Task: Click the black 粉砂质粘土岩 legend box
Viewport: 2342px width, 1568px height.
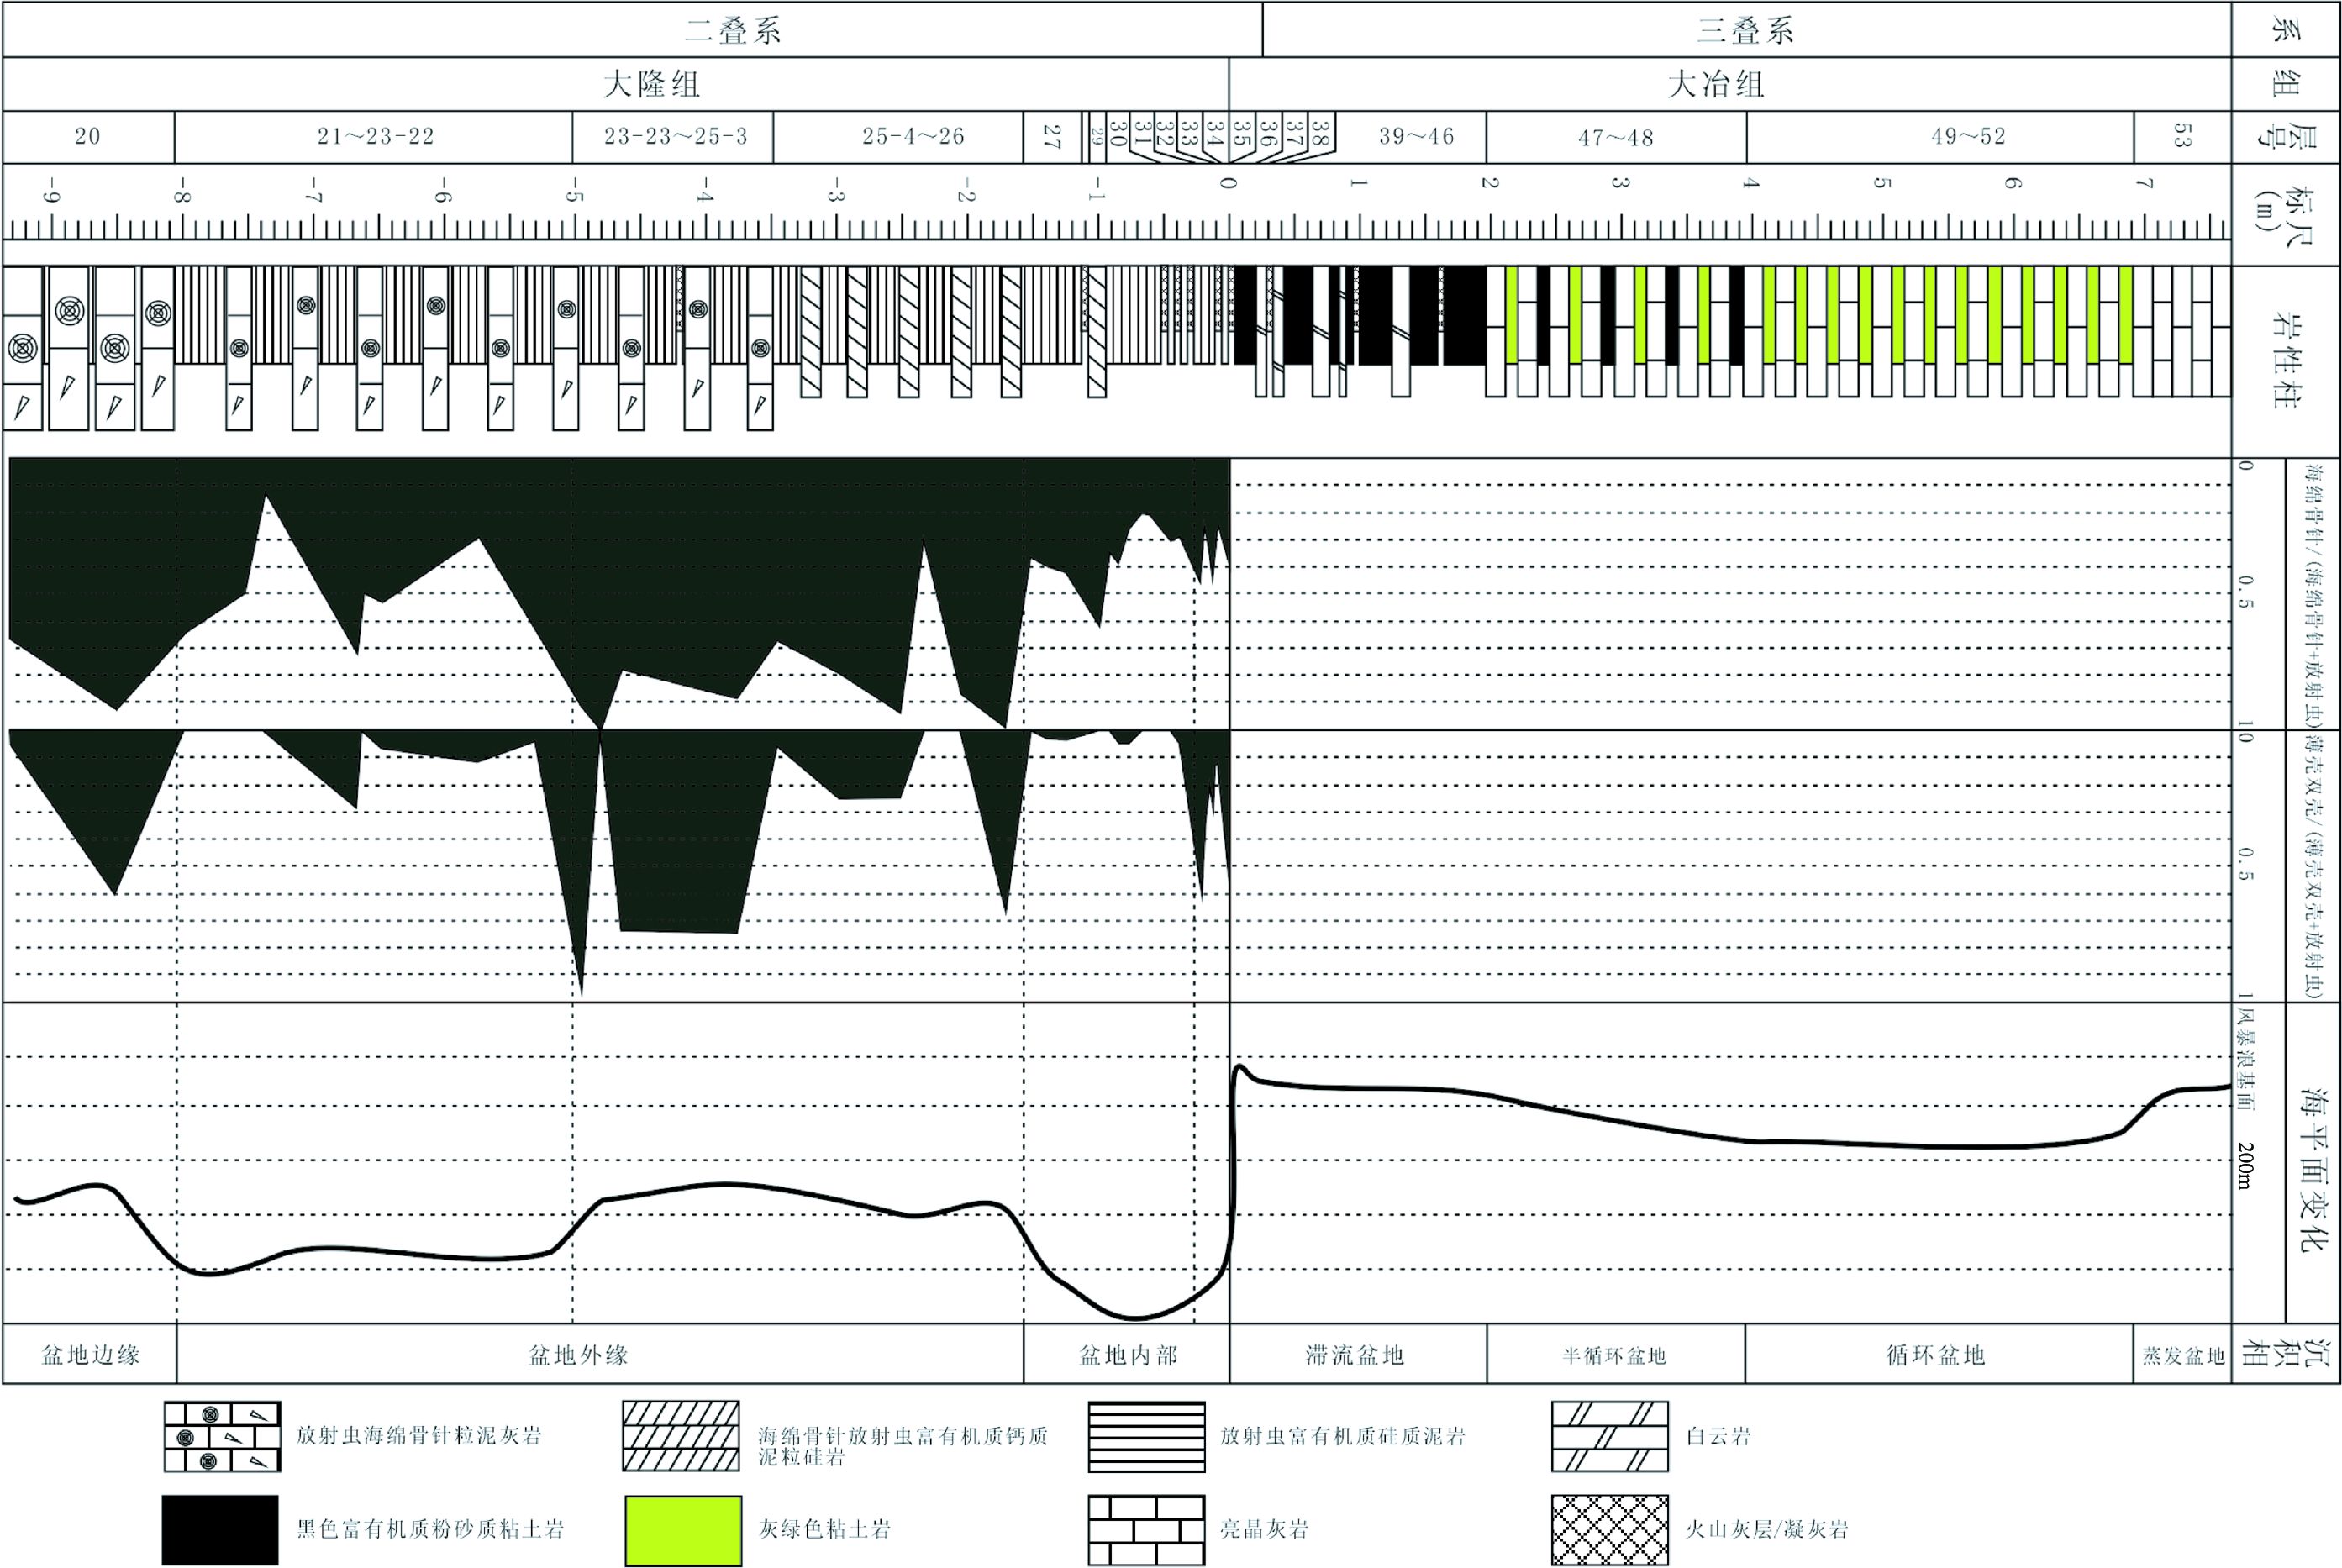Action: [x=220, y=1529]
